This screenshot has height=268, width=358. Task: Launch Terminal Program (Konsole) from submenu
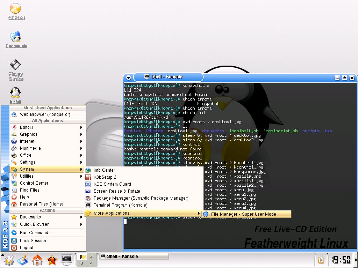(144, 205)
